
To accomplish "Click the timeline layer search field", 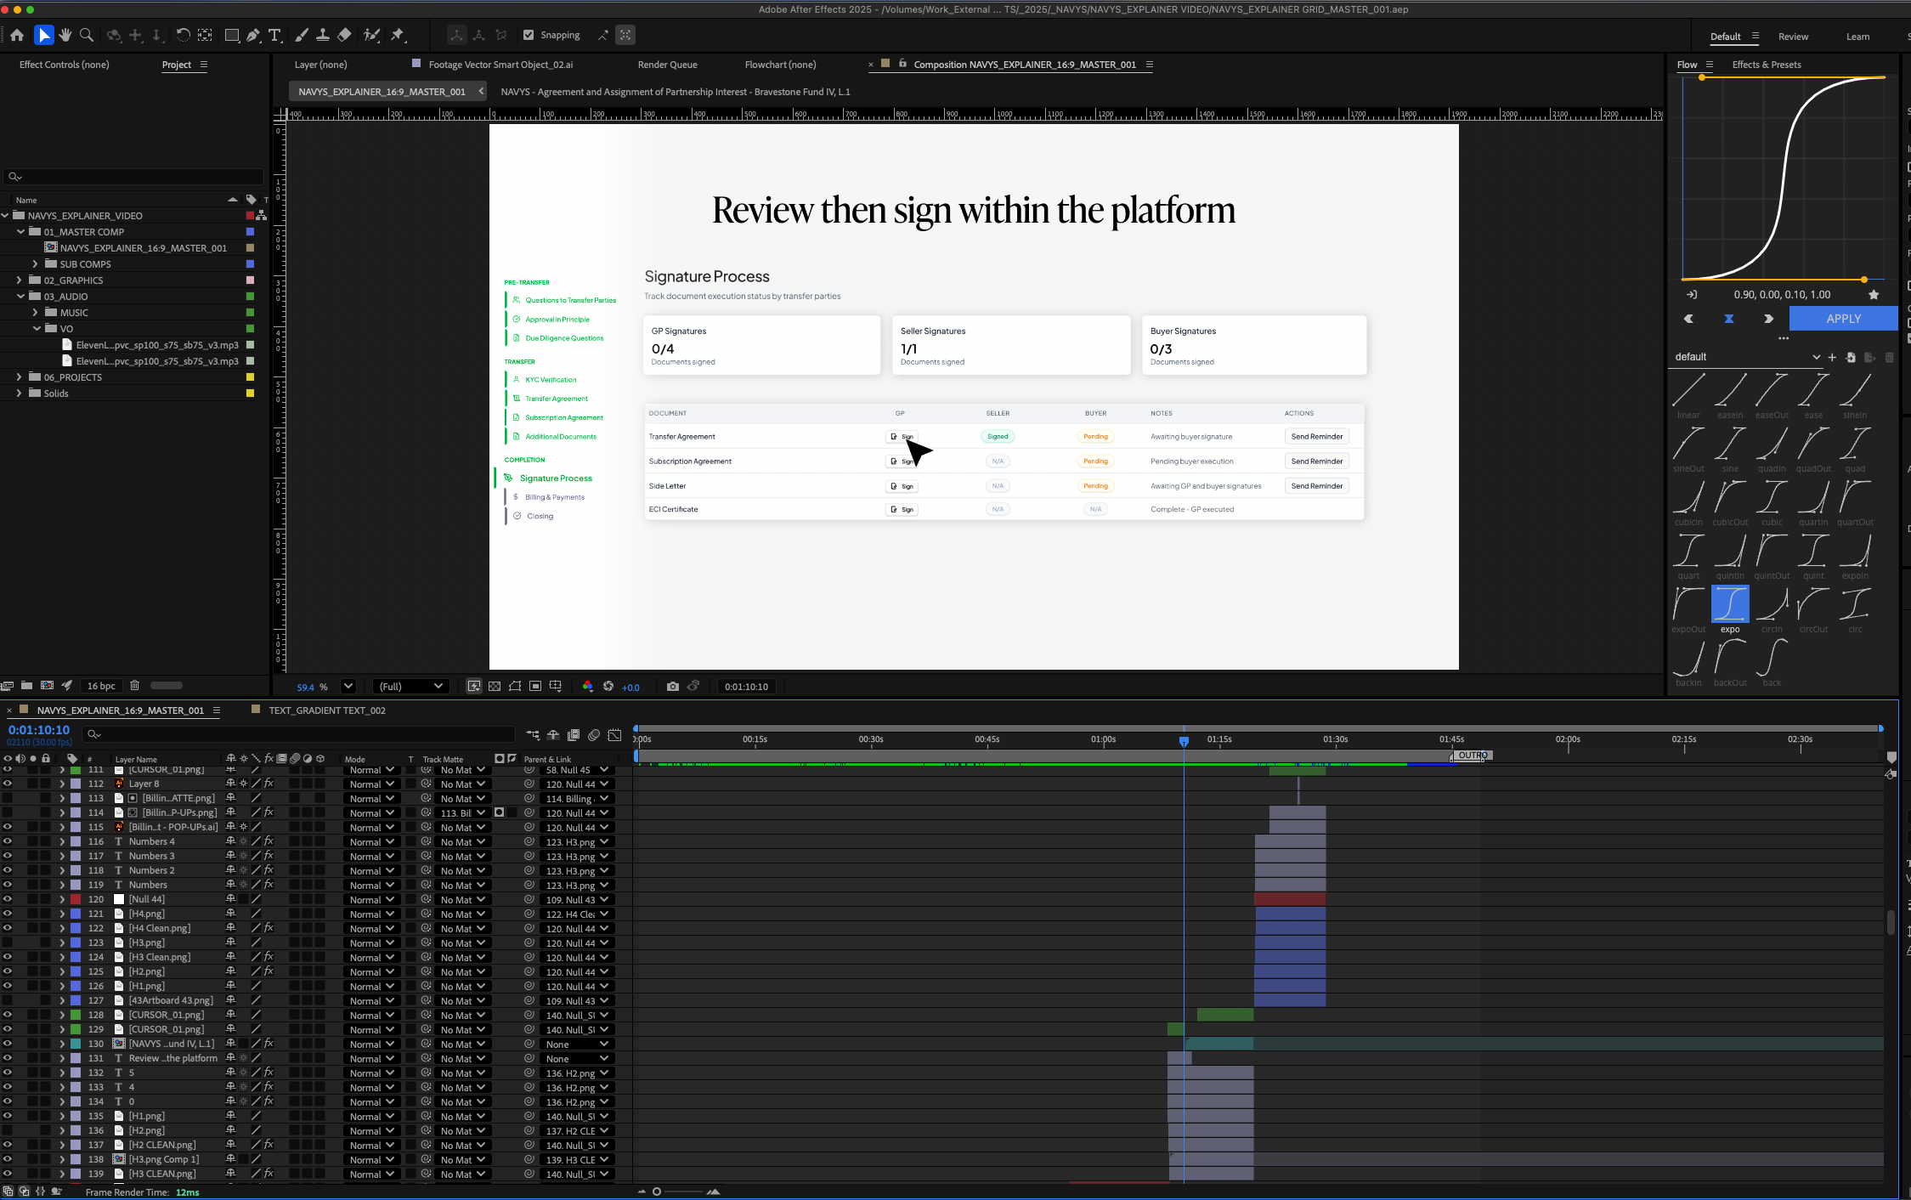I will coord(297,733).
